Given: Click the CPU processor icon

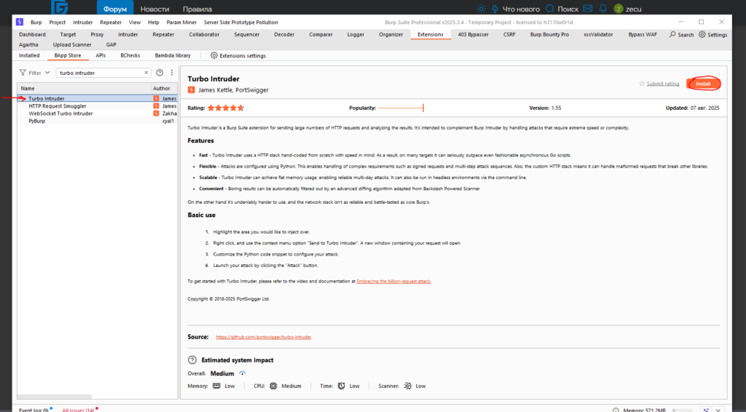Looking at the screenshot, I should click(x=273, y=386).
